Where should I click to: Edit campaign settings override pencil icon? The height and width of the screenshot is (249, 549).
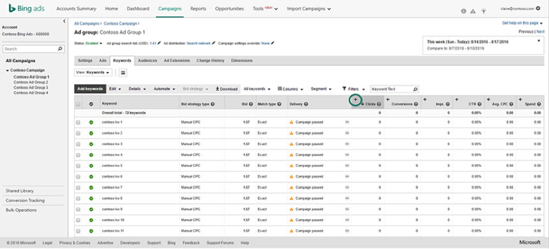click(x=273, y=43)
